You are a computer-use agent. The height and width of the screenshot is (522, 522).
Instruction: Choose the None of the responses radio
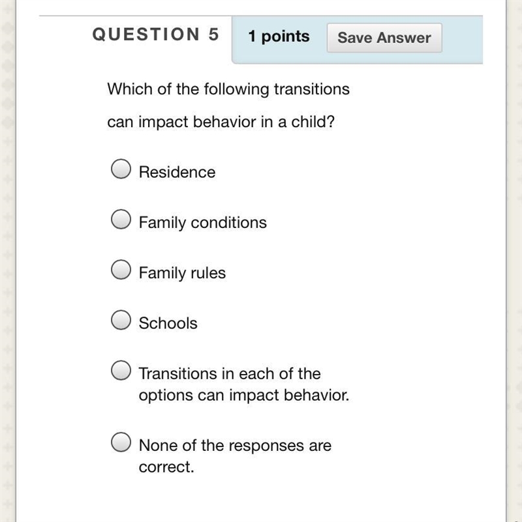pyautogui.click(x=121, y=442)
